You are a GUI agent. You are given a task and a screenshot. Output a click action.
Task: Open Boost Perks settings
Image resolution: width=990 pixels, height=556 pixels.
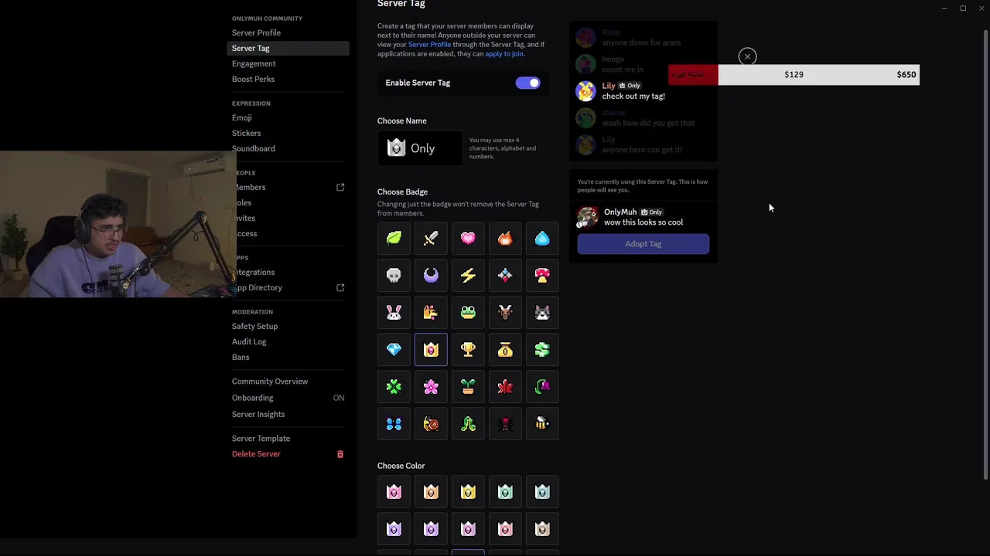click(288, 79)
